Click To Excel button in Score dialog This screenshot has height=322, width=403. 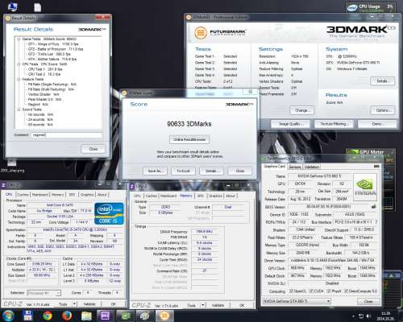point(183,171)
